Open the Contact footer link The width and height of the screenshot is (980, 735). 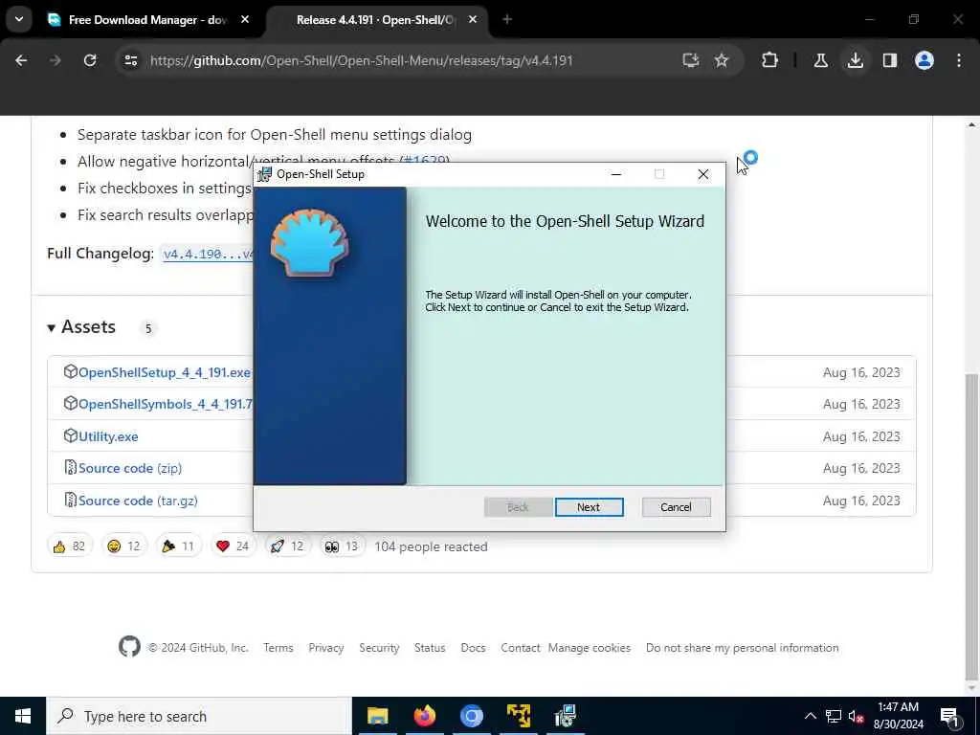click(520, 648)
